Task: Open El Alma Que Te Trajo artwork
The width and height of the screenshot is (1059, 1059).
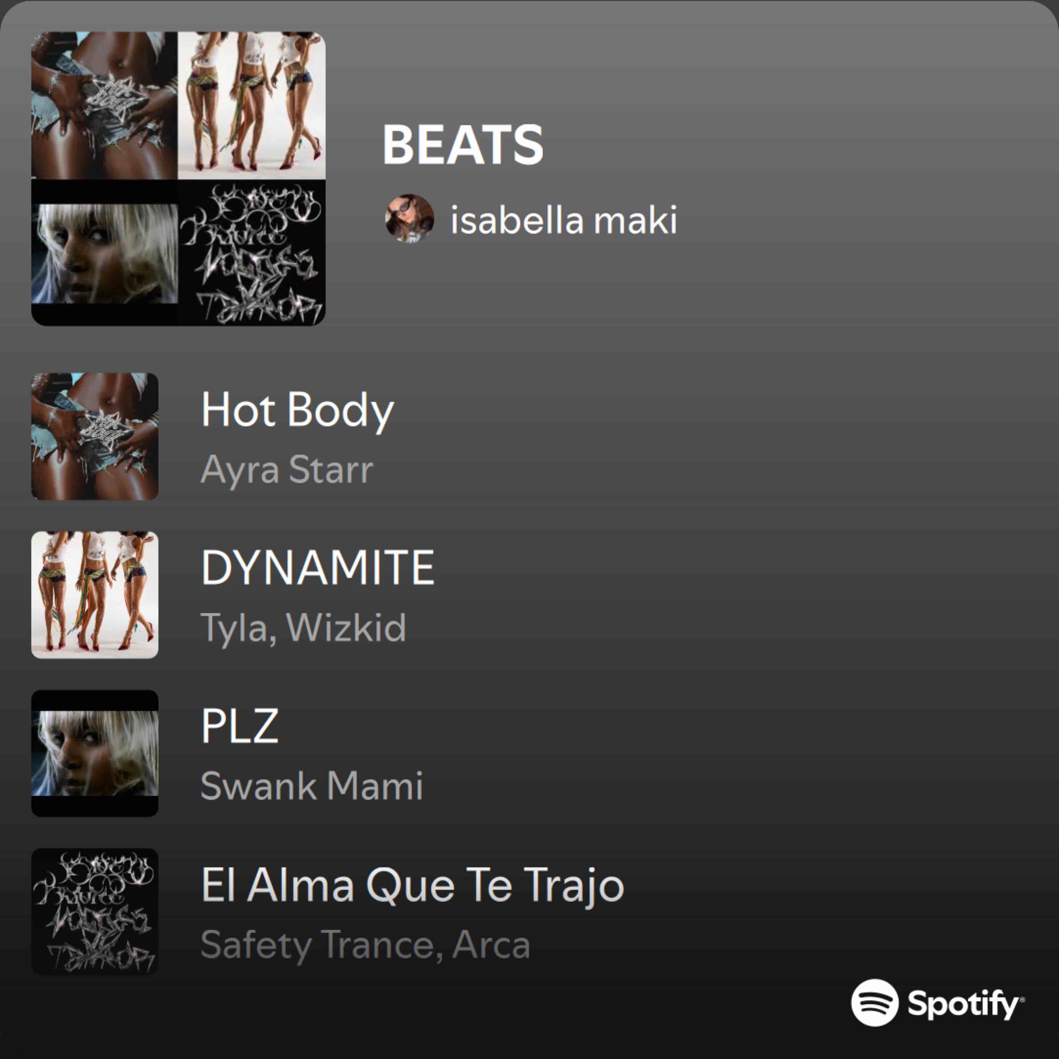Action: point(95,912)
